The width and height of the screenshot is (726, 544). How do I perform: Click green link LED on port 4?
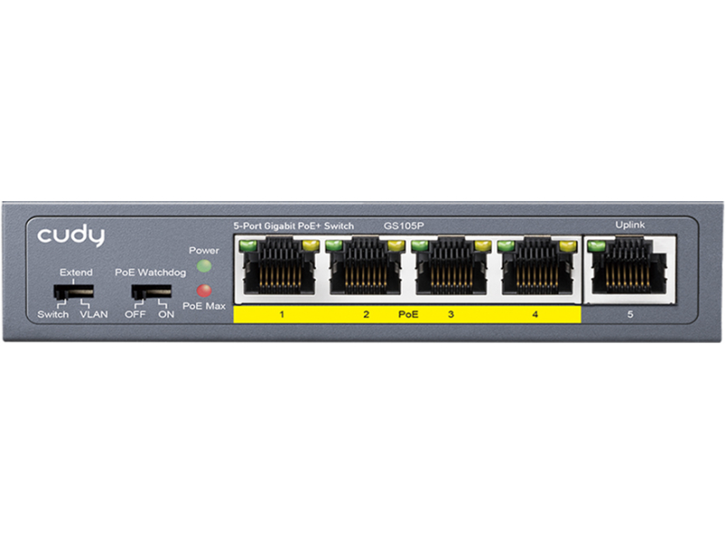tap(506, 246)
